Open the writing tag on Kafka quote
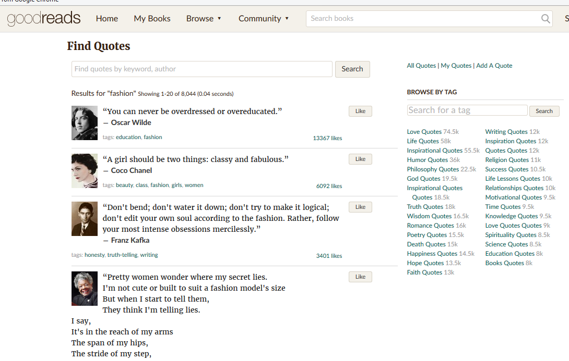Screen dimensions: 569x361 point(149,255)
